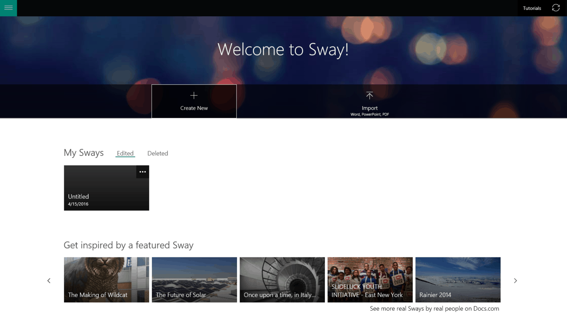Click the Import upload arrow icon

pyautogui.click(x=370, y=95)
